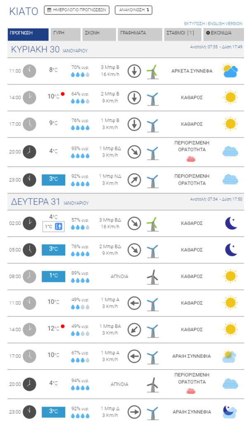The image size is (247, 424).
Task: Click the blue feels-like person icon at 02:00
Action: point(59,226)
